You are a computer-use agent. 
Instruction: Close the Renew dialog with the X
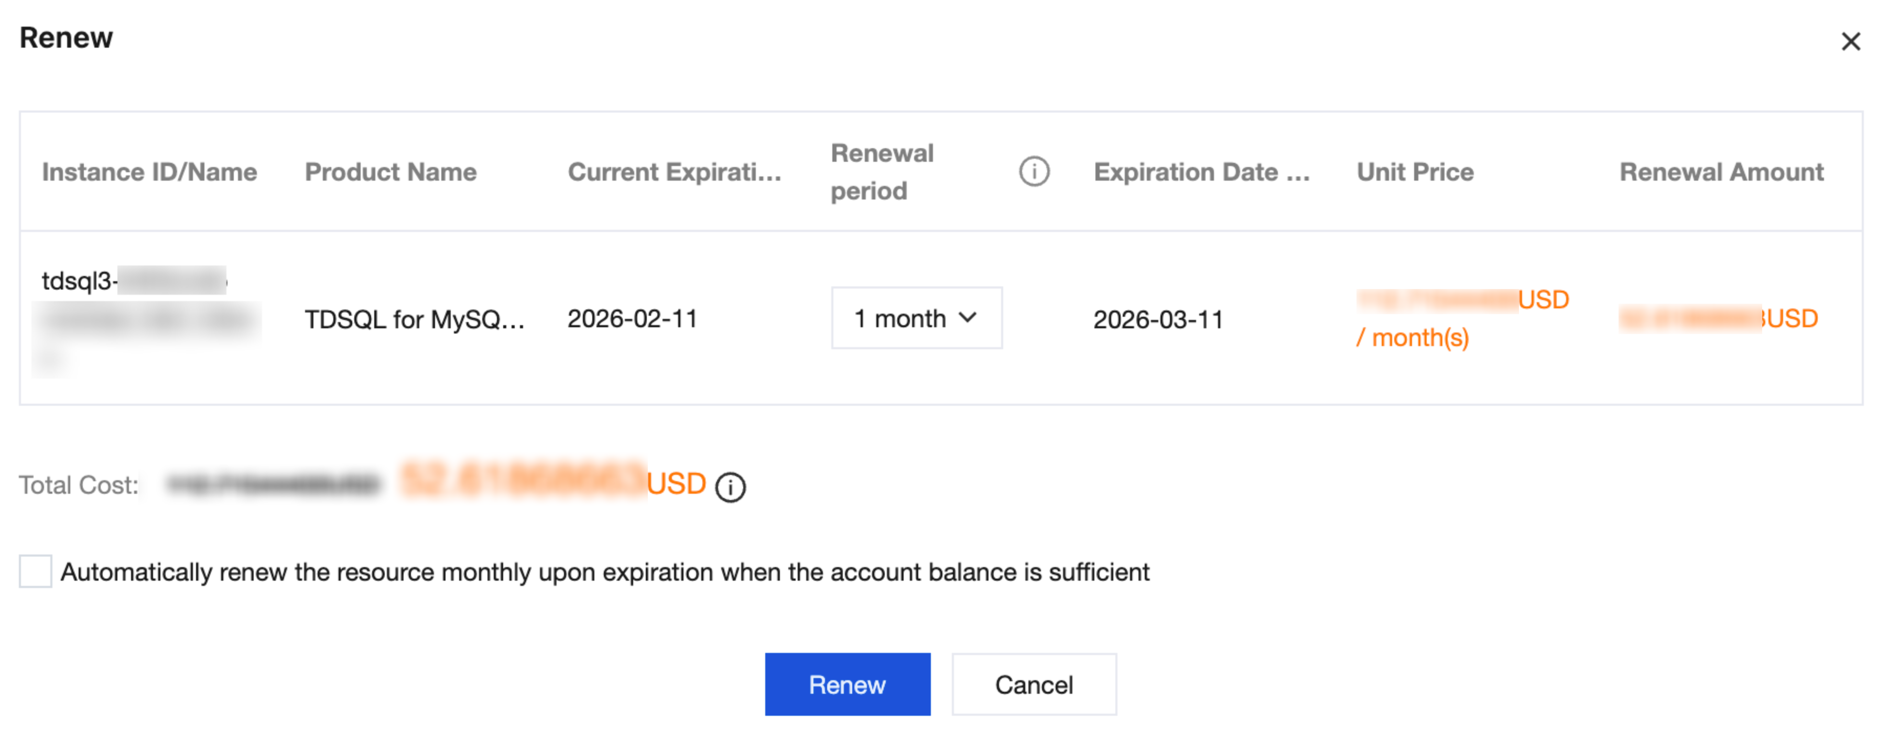tap(1850, 42)
